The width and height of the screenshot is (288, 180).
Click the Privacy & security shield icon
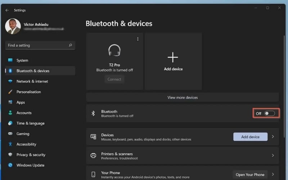click(10, 155)
